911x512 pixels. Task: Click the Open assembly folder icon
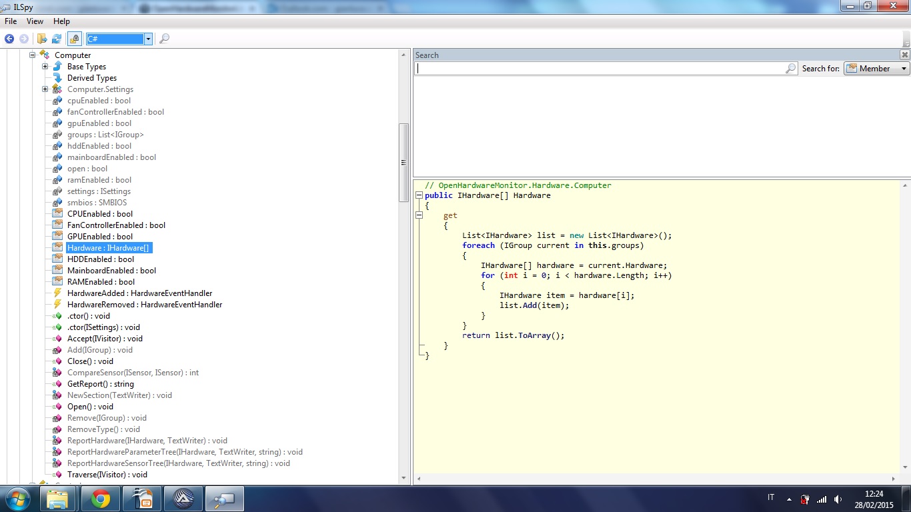click(x=42, y=39)
